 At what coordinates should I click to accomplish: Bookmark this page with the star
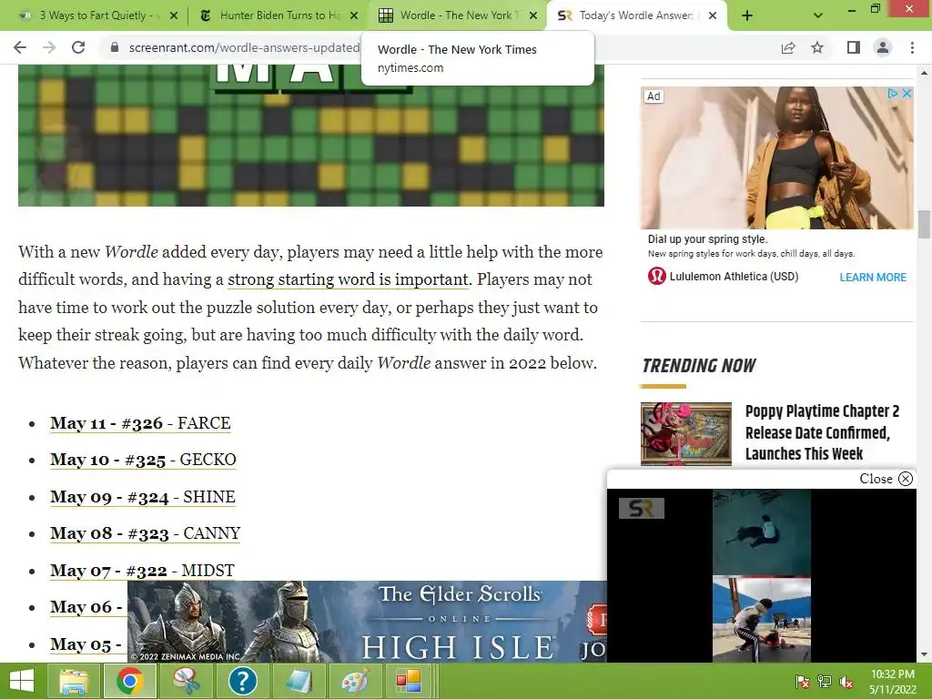(818, 47)
